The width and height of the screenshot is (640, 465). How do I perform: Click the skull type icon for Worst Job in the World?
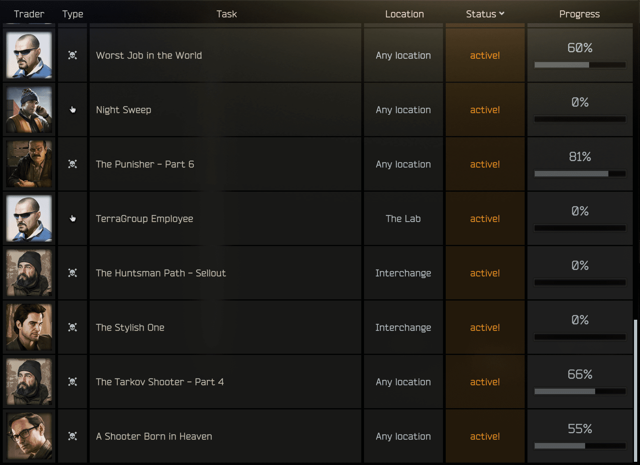[72, 55]
